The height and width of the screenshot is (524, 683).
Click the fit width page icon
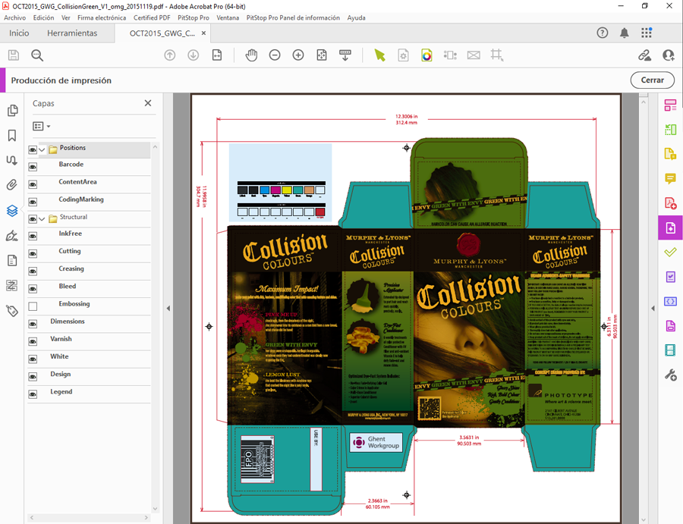217,55
